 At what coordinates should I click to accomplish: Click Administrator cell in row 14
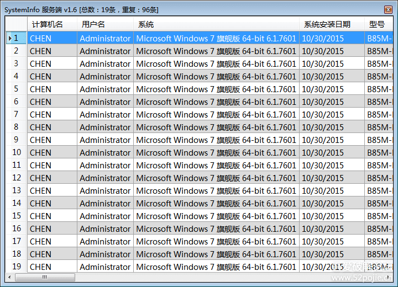point(105,203)
